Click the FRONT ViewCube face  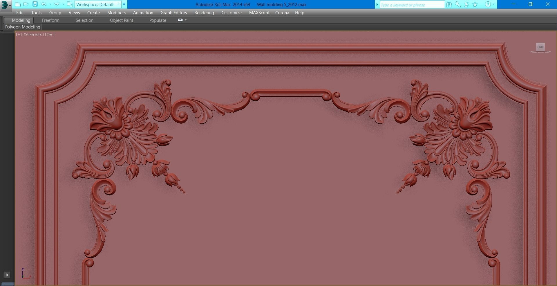[540, 47]
